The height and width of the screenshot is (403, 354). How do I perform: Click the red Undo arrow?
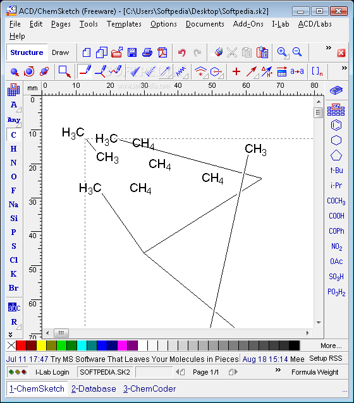[x=182, y=52]
